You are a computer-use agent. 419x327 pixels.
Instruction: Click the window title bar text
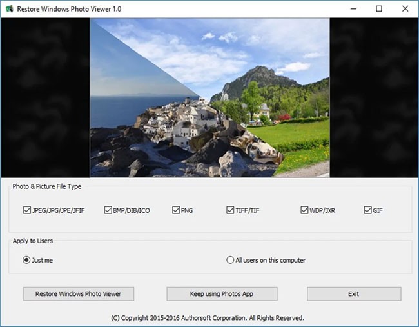tap(68, 9)
